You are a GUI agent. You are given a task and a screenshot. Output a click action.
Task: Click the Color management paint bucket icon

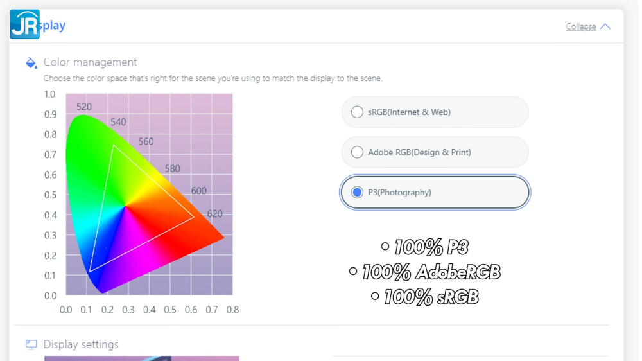(31, 62)
